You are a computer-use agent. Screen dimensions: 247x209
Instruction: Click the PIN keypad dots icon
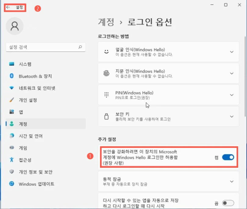tap(106, 95)
